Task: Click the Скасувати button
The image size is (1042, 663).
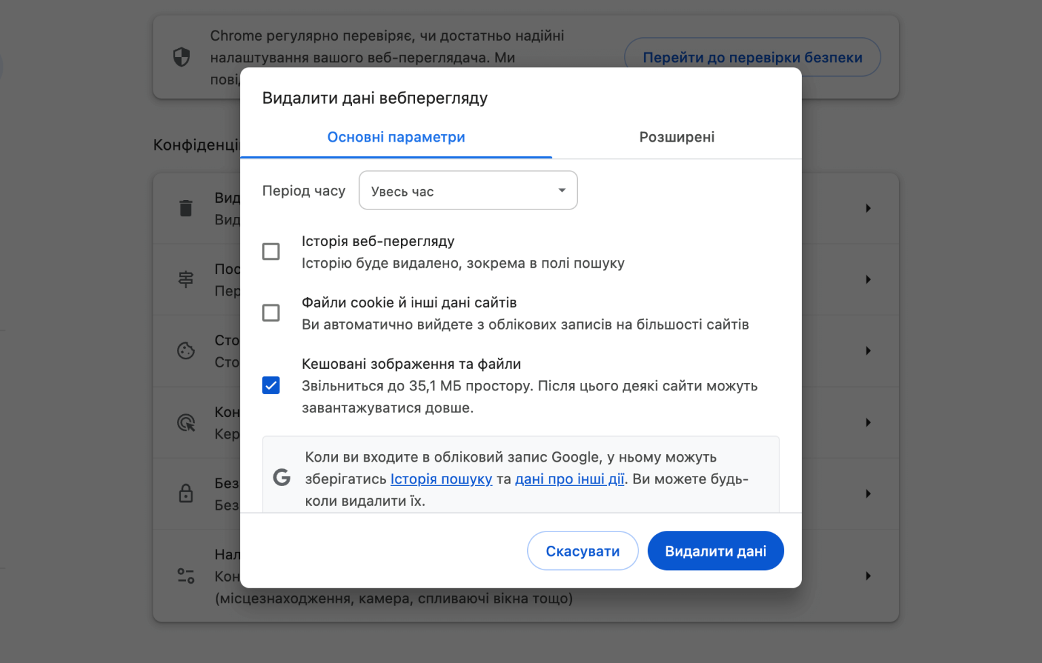Action: tap(582, 551)
